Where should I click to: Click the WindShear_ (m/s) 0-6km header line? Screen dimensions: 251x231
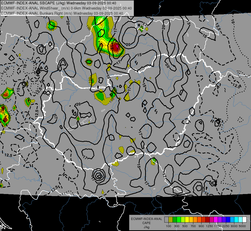(66, 8)
